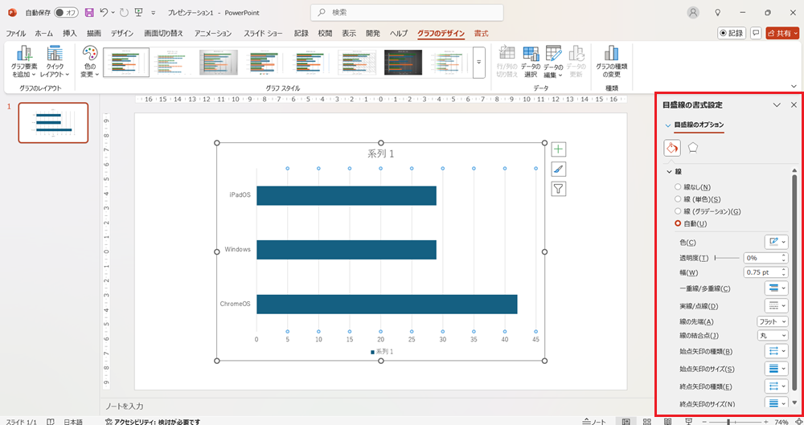Open the ファイル (File) tab
Image resolution: width=804 pixels, height=425 pixels.
[x=16, y=33]
